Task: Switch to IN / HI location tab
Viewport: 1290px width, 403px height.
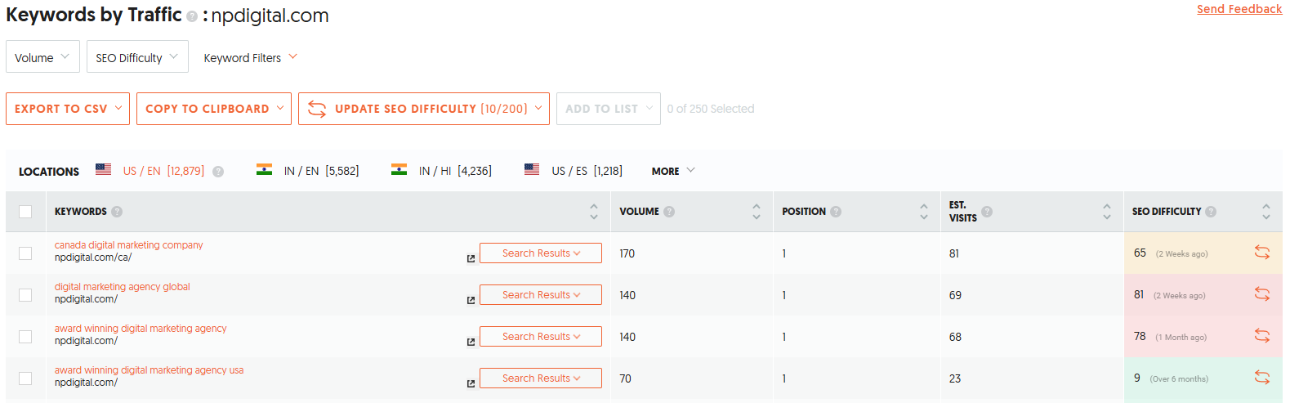Action: 455,171
